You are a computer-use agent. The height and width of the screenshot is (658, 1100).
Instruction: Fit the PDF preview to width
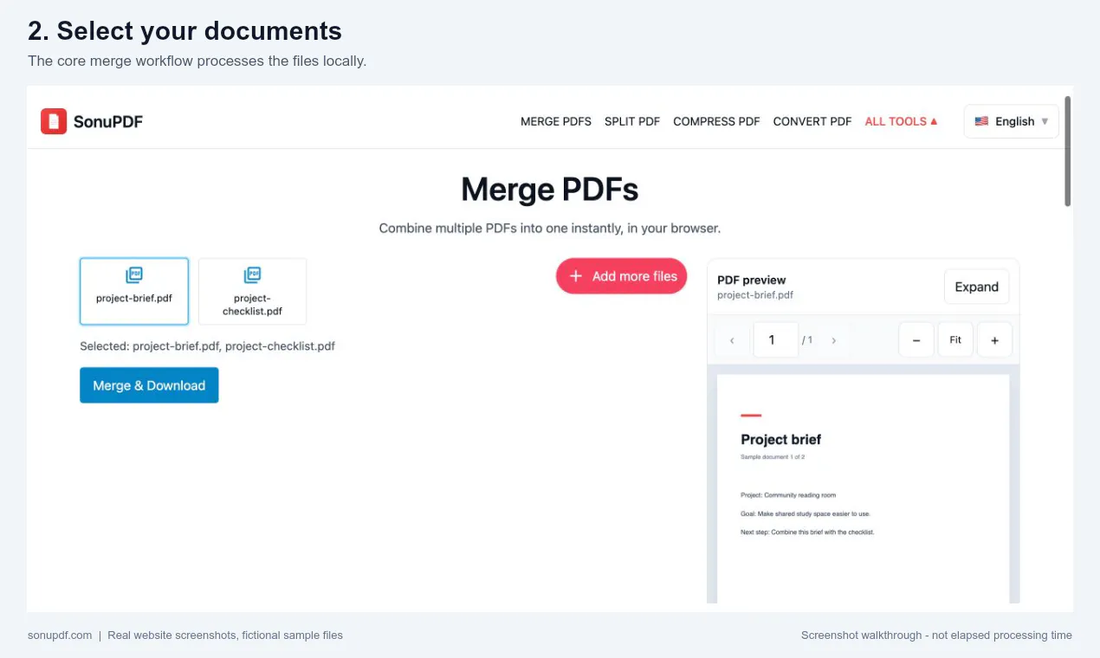click(955, 340)
